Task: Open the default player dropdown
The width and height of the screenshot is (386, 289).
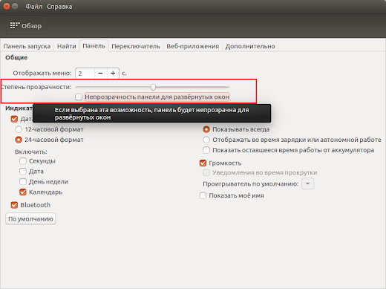Action: pyautogui.click(x=308, y=184)
